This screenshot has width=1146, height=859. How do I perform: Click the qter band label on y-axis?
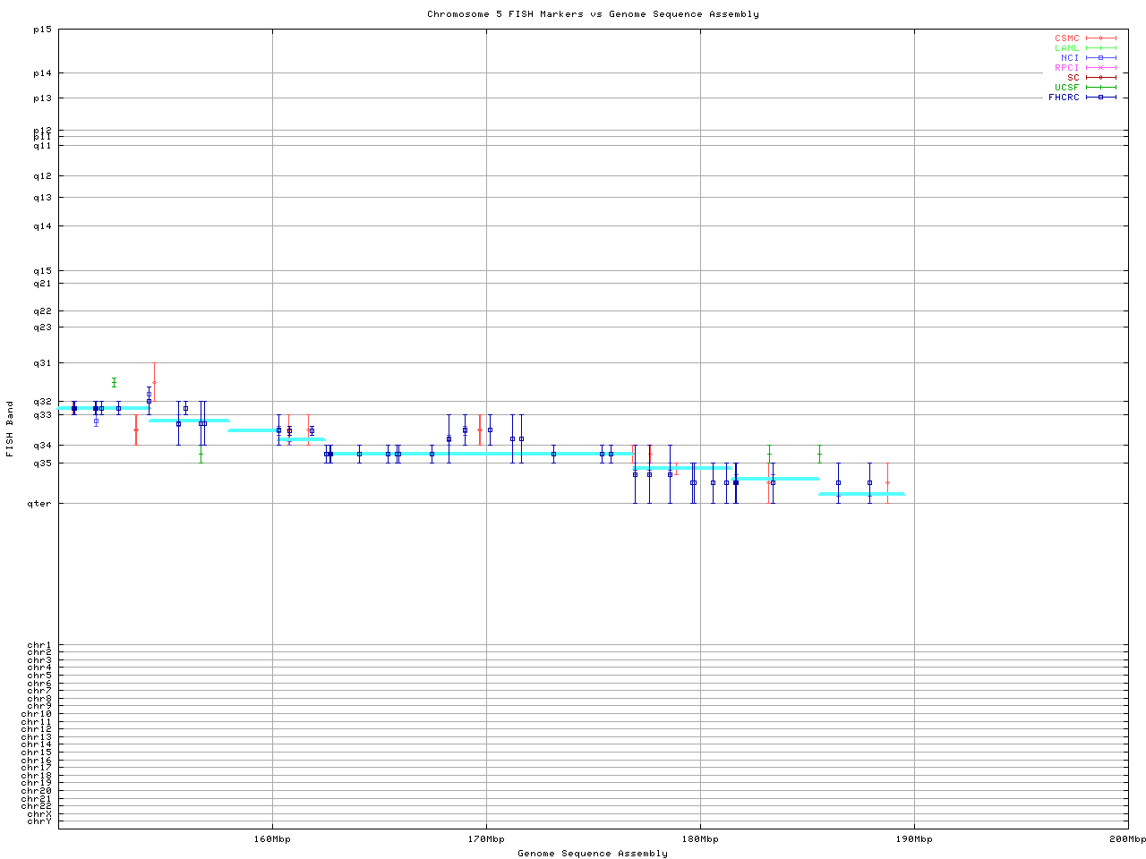coord(42,504)
